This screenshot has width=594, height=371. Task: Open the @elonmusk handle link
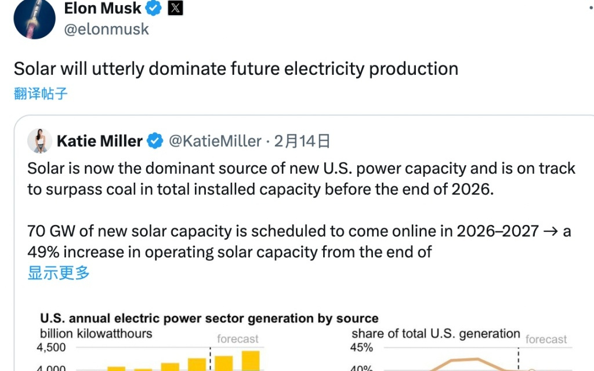coord(106,29)
